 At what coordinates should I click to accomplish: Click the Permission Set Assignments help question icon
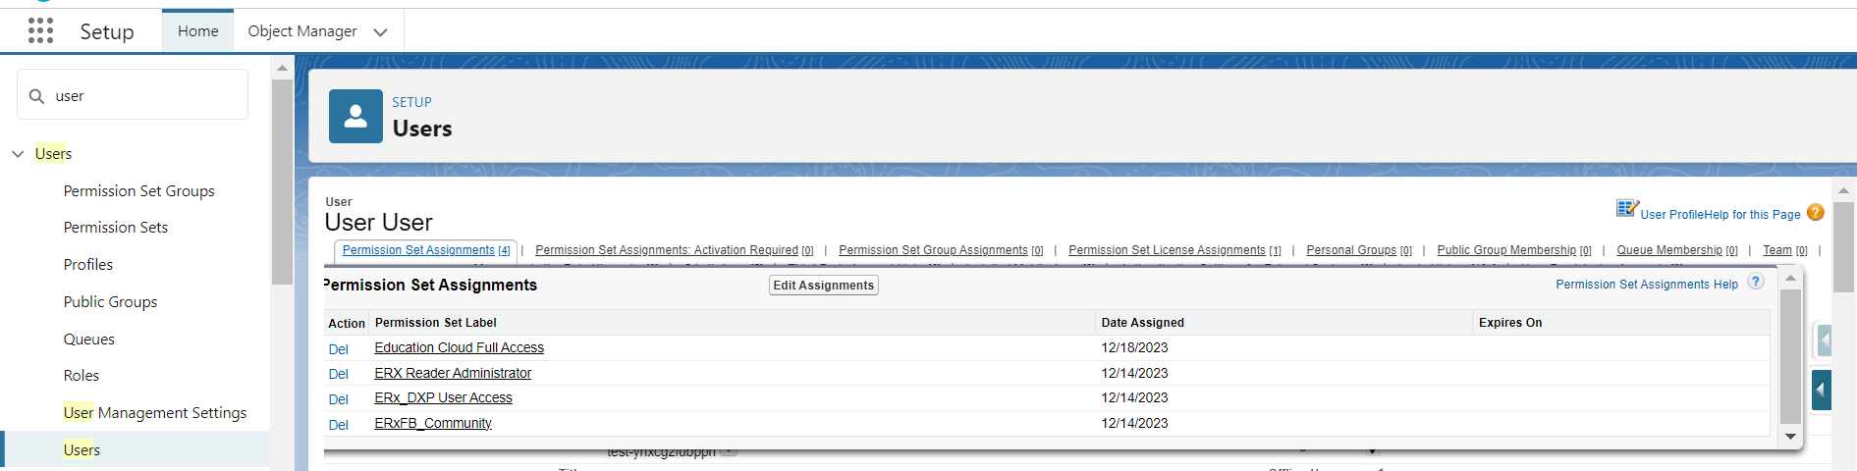tap(1756, 282)
